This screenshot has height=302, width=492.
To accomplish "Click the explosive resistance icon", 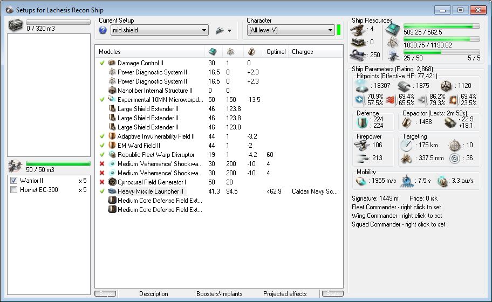I will (453, 100).
